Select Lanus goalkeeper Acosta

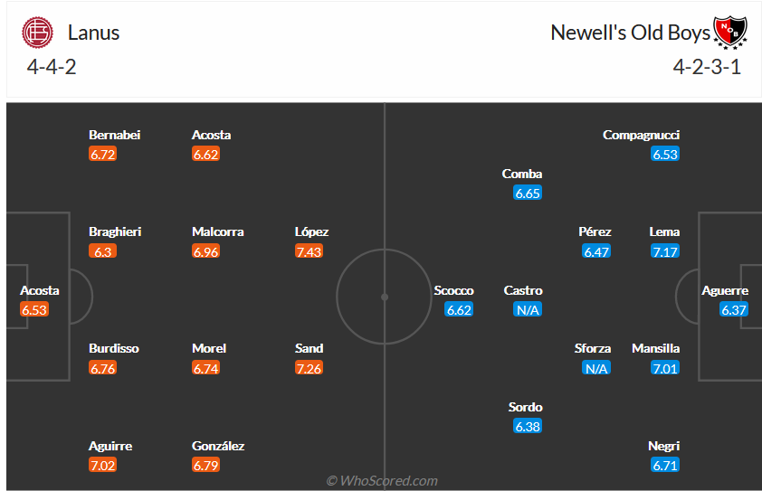[40, 291]
